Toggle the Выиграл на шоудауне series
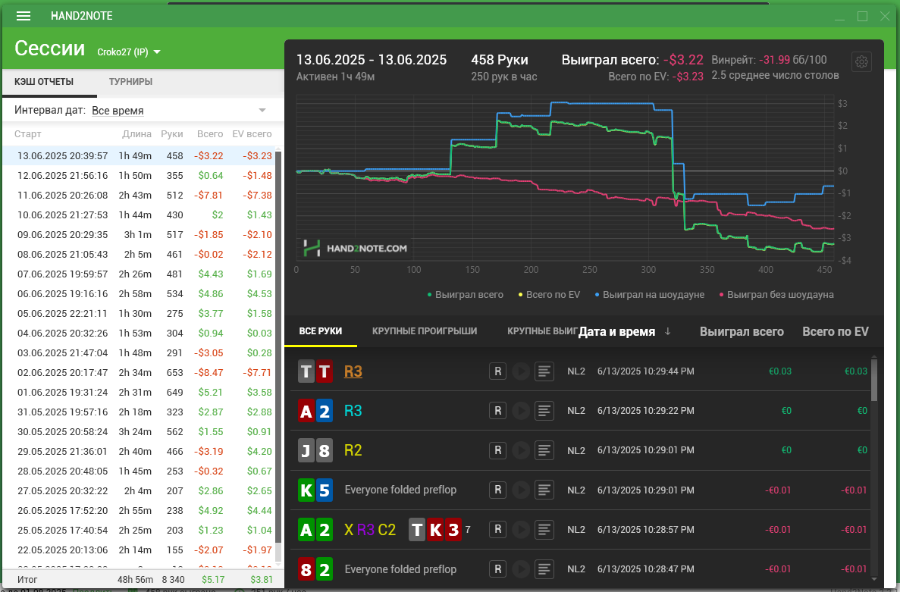The height and width of the screenshot is (592, 900). coord(650,294)
